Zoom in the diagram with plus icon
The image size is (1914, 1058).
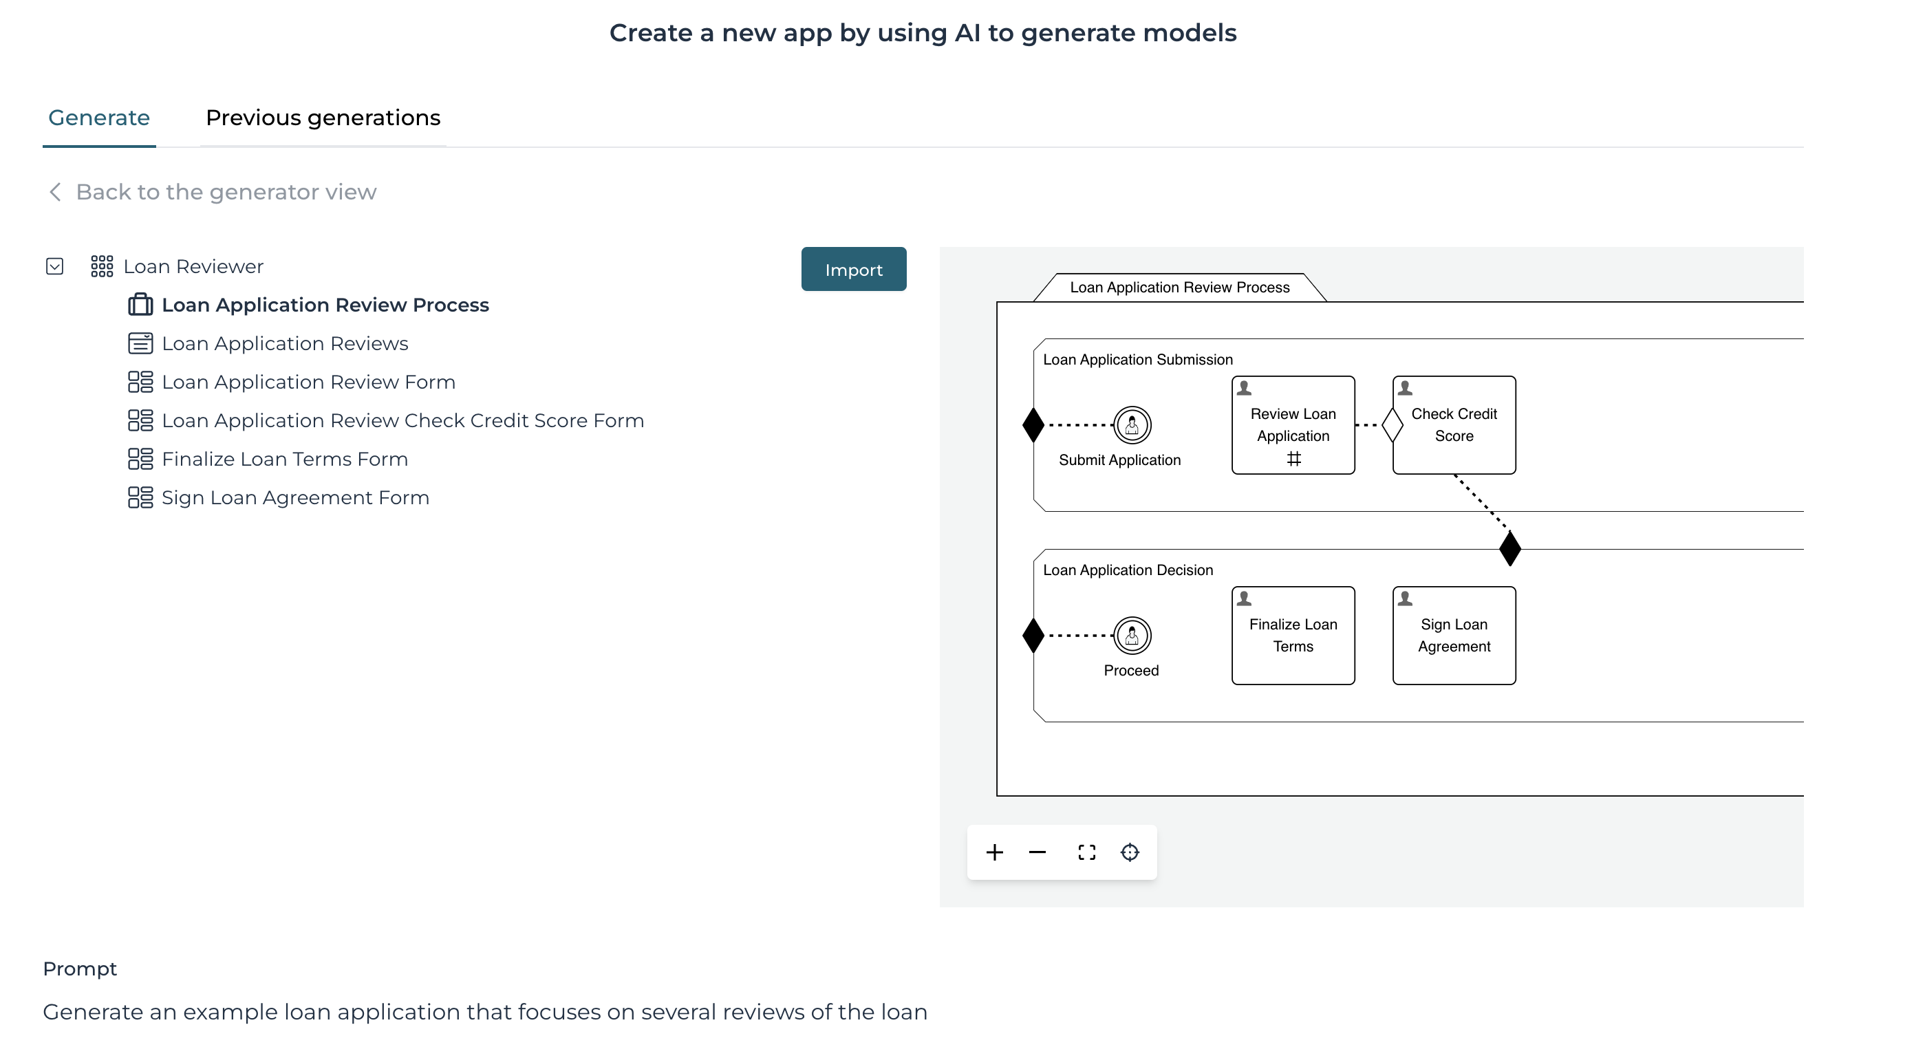point(994,852)
